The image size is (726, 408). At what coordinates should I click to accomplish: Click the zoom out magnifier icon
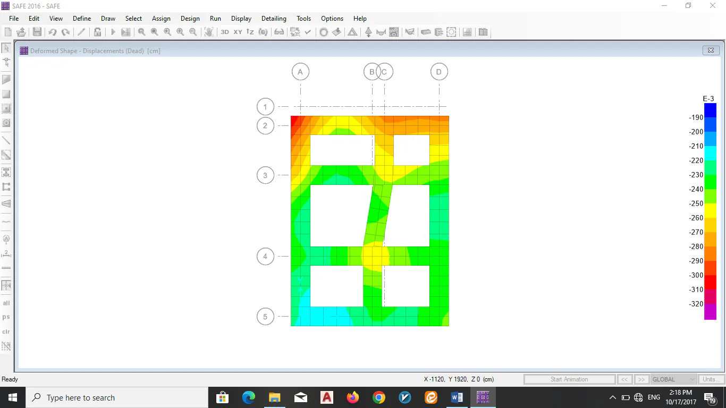(193, 32)
